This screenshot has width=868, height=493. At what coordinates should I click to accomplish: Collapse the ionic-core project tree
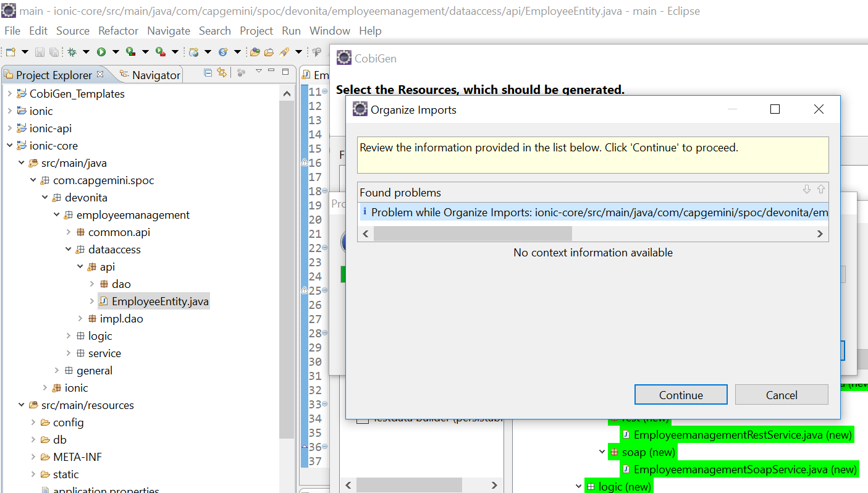click(x=10, y=146)
